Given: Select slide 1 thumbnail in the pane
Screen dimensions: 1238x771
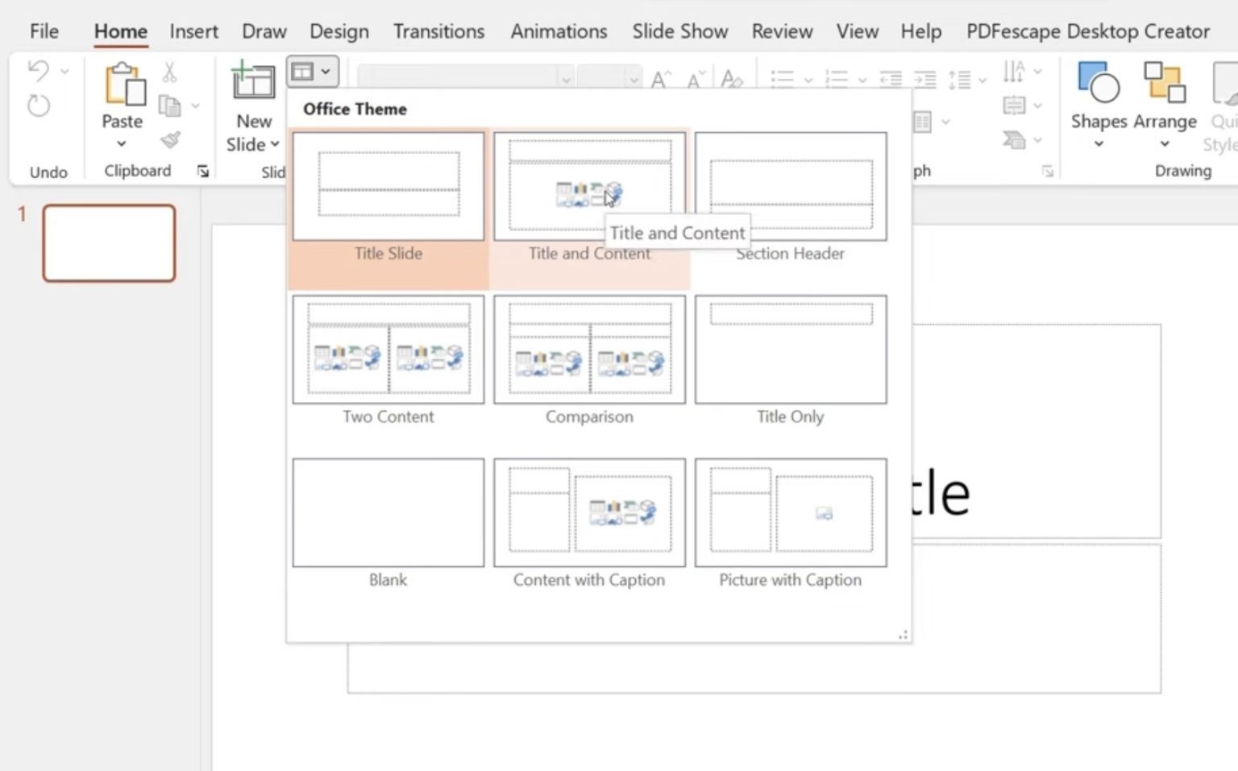Looking at the screenshot, I should point(108,242).
